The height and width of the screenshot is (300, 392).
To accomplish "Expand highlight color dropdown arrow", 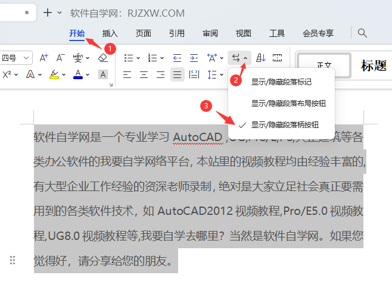I will tap(64, 74).
